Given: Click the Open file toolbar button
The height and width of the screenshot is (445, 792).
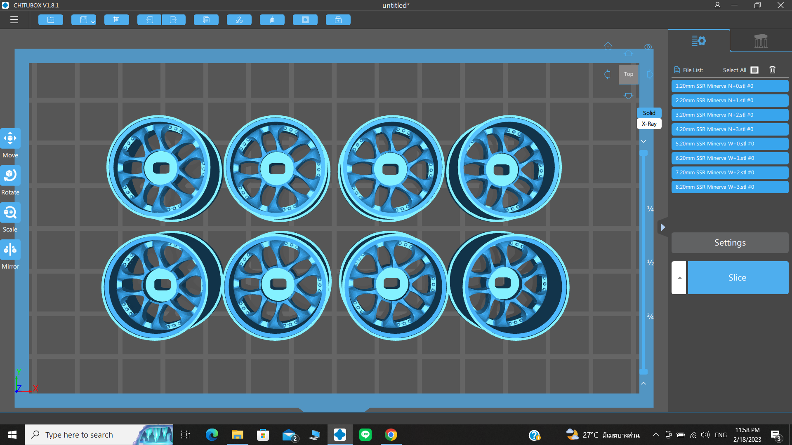Looking at the screenshot, I should coord(51,20).
